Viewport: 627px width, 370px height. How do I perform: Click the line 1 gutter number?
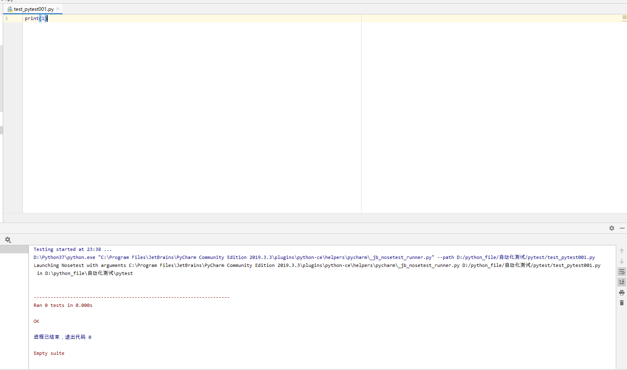tap(7, 18)
